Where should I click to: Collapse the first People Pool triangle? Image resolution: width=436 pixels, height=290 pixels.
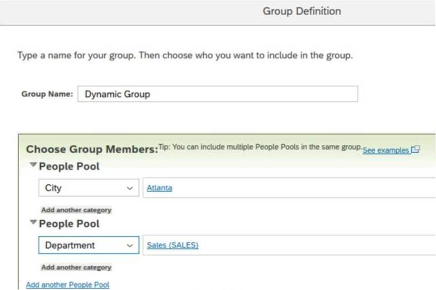point(33,165)
